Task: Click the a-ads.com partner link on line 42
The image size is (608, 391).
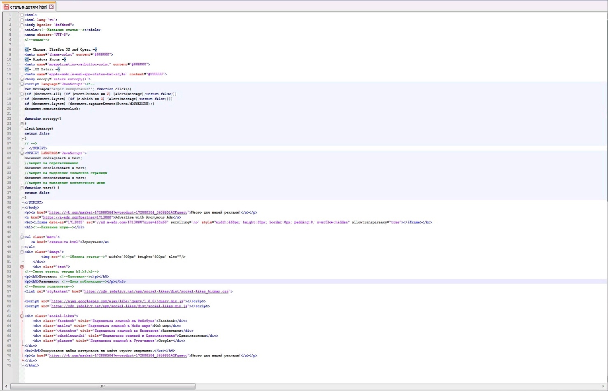Action: [x=77, y=217]
